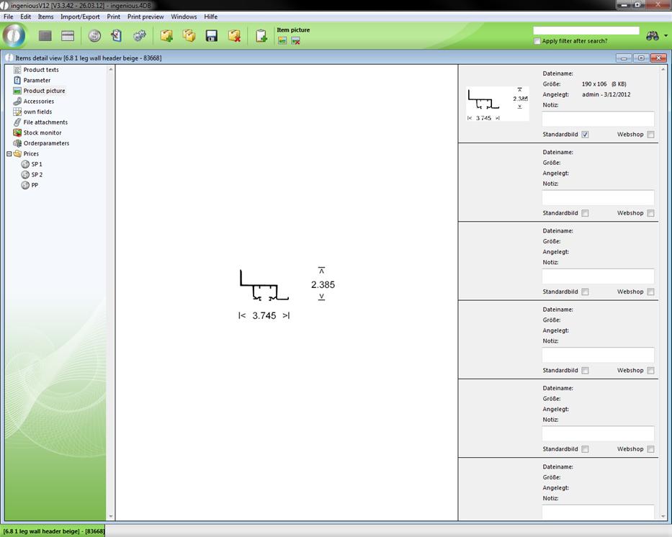
Task: Click the clipboard with green plus icon
Action: (x=261, y=36)
